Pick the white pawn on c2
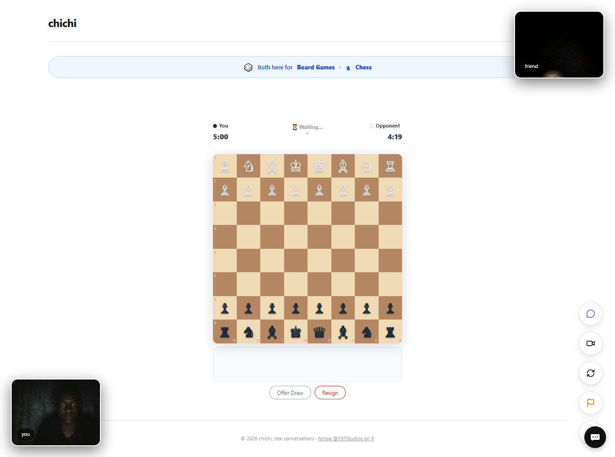615x457 pixels. pyautogui.click(x=343, y=190)
